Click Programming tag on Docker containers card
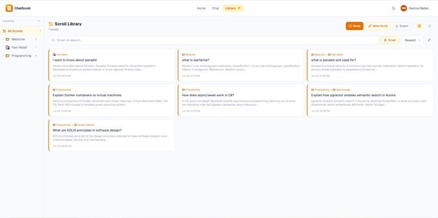This screenshot has height=218, width=438. click(x=62, y=90)
